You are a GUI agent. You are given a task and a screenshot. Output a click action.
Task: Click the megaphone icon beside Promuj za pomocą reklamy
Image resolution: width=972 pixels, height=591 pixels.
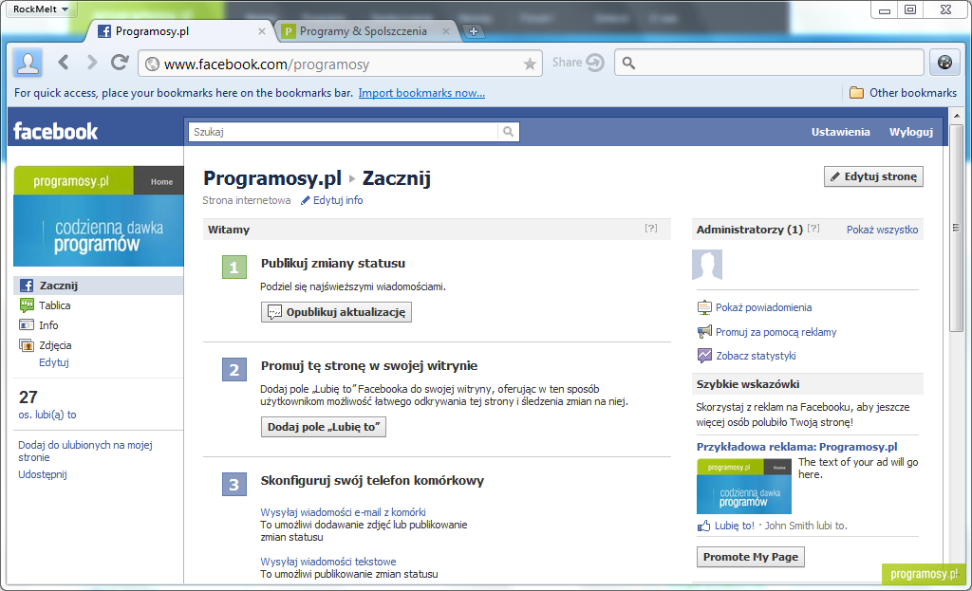click(x=704, y=332)
